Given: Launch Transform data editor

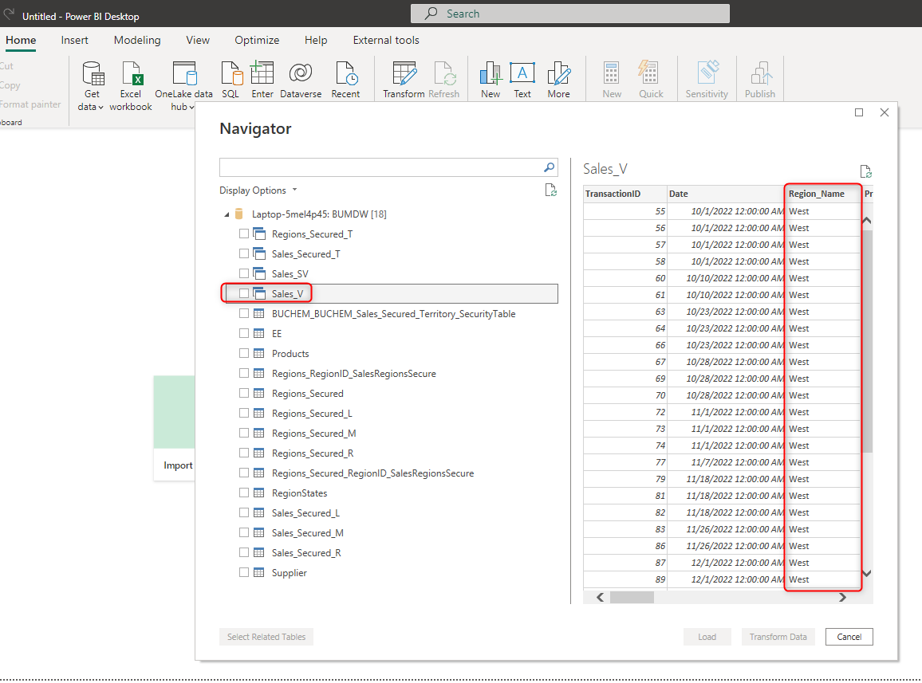Looking at the screenshot, I should point(404,80).
